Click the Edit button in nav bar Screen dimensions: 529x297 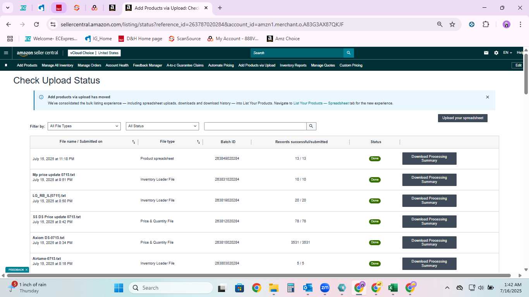coord(518,65)
